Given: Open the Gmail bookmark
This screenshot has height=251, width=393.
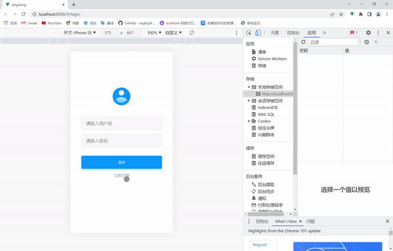Looking at the screenshot, I should pyautogui.click(x=29, y=23).
